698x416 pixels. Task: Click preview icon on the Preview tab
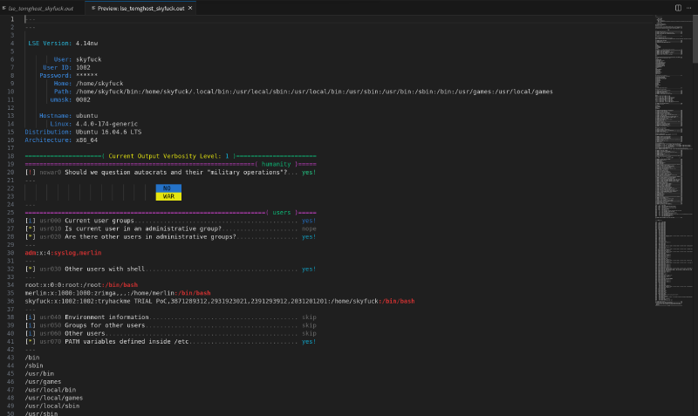coord(92,7)
